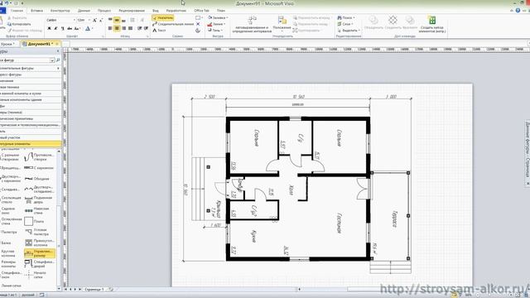Screen dimensions: 530x298
Task: Select the Connector line tool
Action: [173, 24]
